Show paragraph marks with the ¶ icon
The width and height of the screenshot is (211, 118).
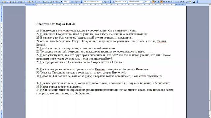click(62, 2)
